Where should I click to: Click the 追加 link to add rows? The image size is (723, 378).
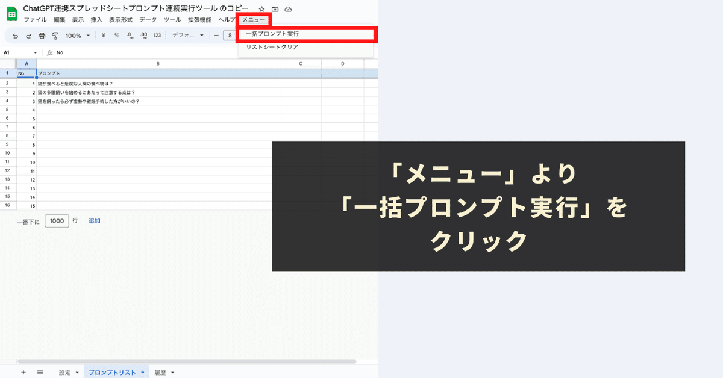[x=95, y=221]
